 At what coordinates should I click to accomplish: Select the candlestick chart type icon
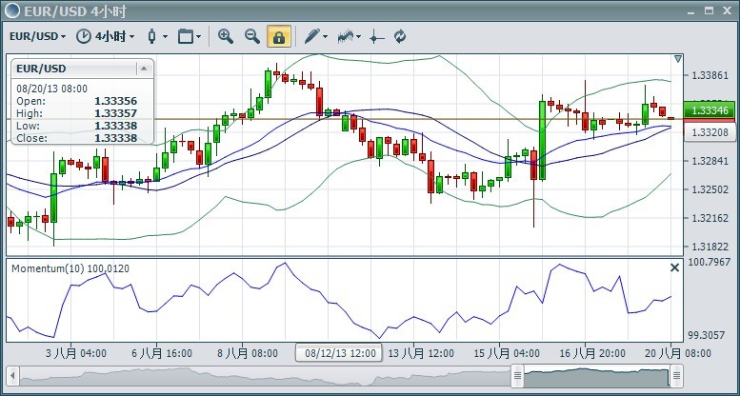(x=152, y=36)
